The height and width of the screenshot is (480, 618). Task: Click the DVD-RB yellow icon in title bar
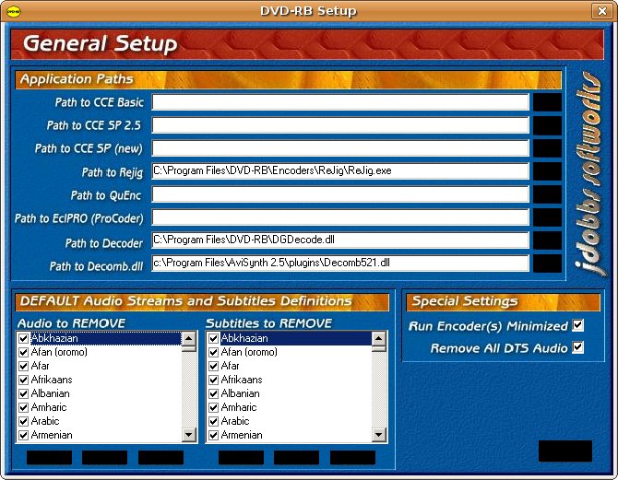point(14,11)
